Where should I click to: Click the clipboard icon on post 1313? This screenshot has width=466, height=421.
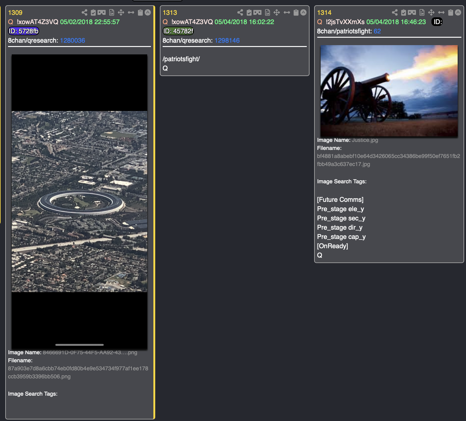coord(296,12)
